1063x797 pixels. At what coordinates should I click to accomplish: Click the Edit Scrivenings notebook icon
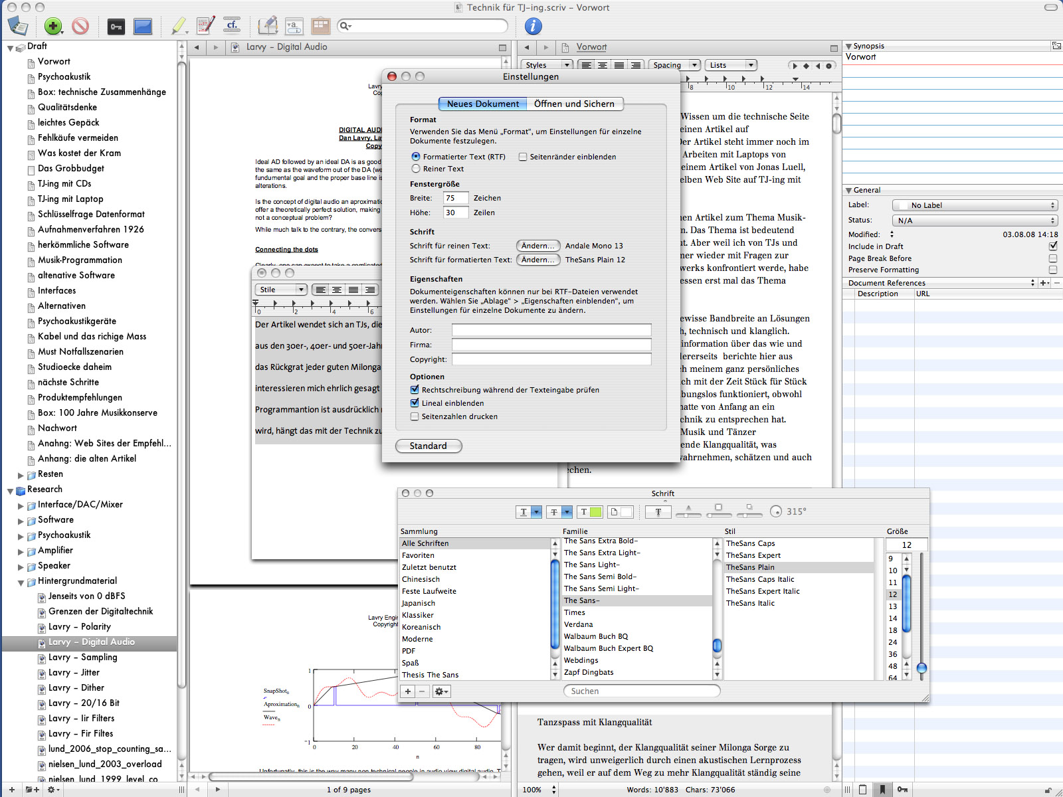pos(268,26)
